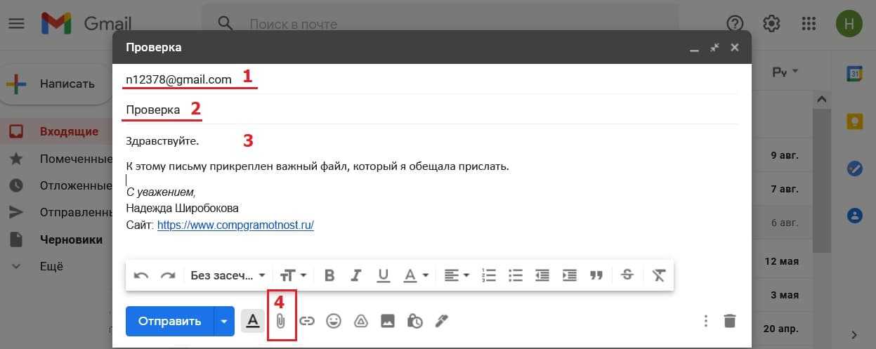Image resolution: width=876 pixels, height=349 pixels.
Task: Insert signature with the pen icon
Action: (x=441, y=322)
